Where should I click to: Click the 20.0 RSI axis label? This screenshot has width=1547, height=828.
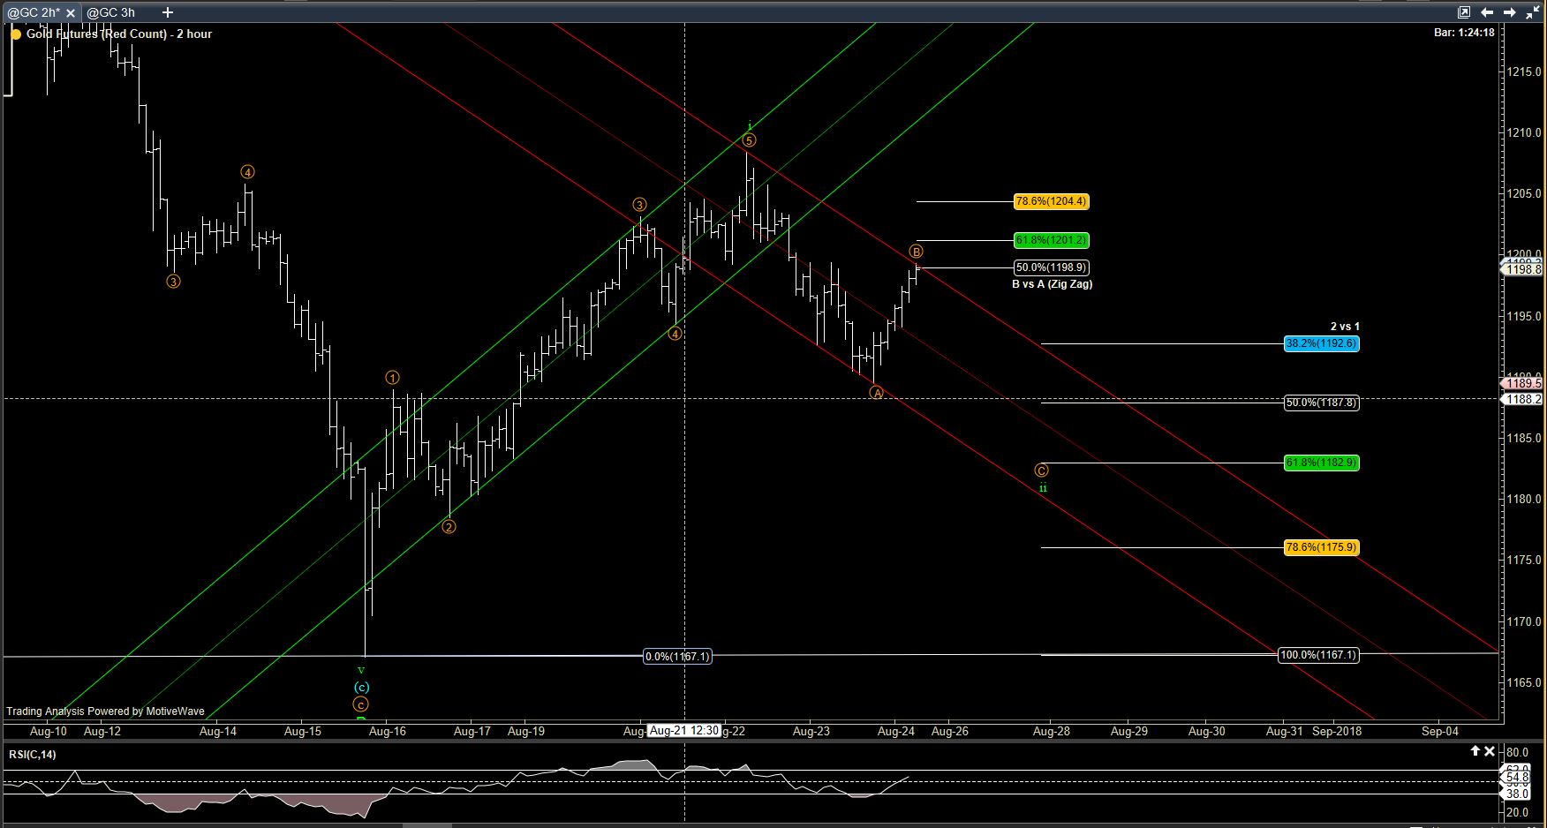(x=1518, y=812)
